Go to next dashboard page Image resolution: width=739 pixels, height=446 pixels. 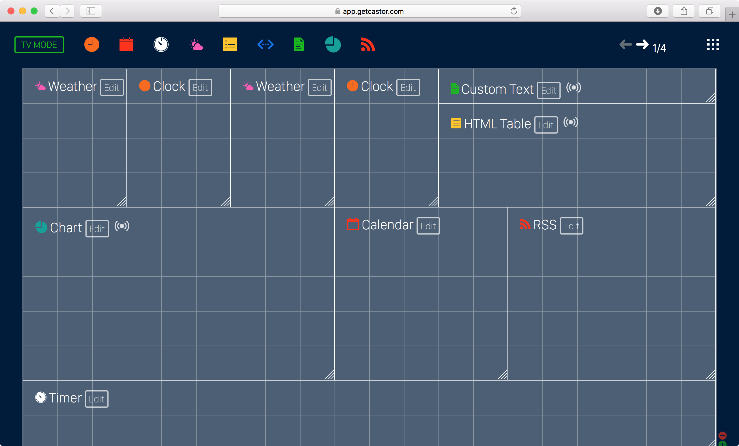[x=642, y=45]
